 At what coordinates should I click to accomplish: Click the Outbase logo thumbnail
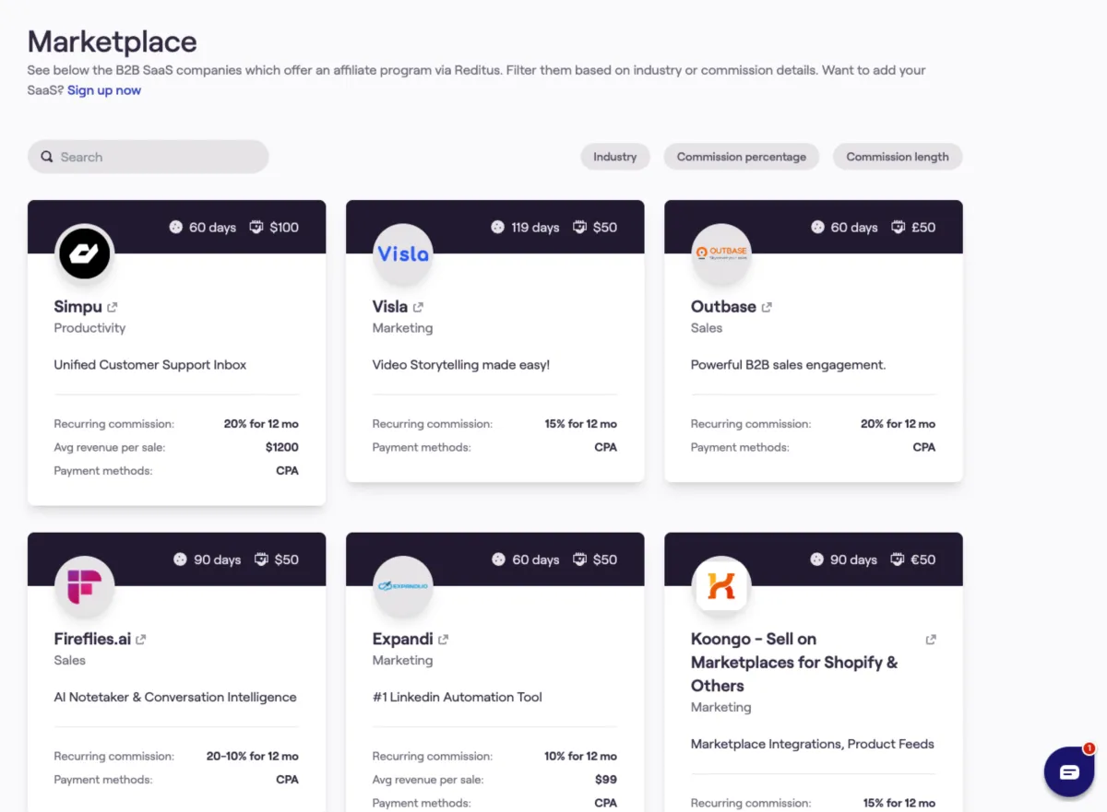(x=721, y=253)
